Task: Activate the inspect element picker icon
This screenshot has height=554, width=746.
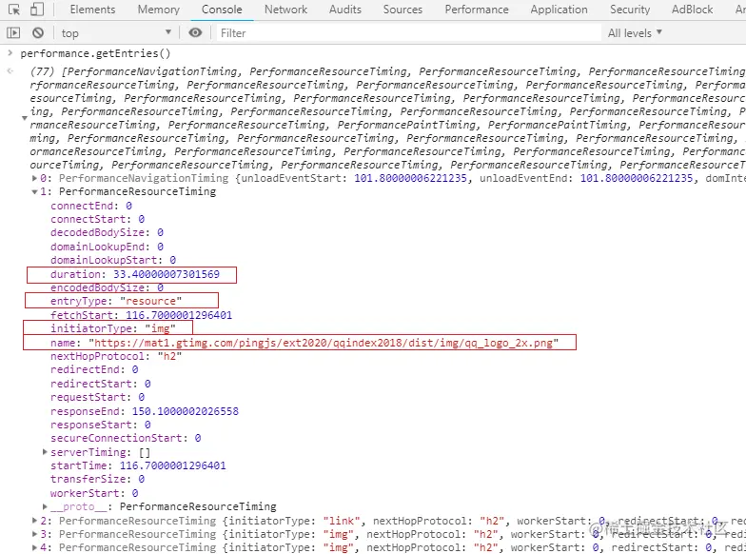Action: click(x=14, y=10)
